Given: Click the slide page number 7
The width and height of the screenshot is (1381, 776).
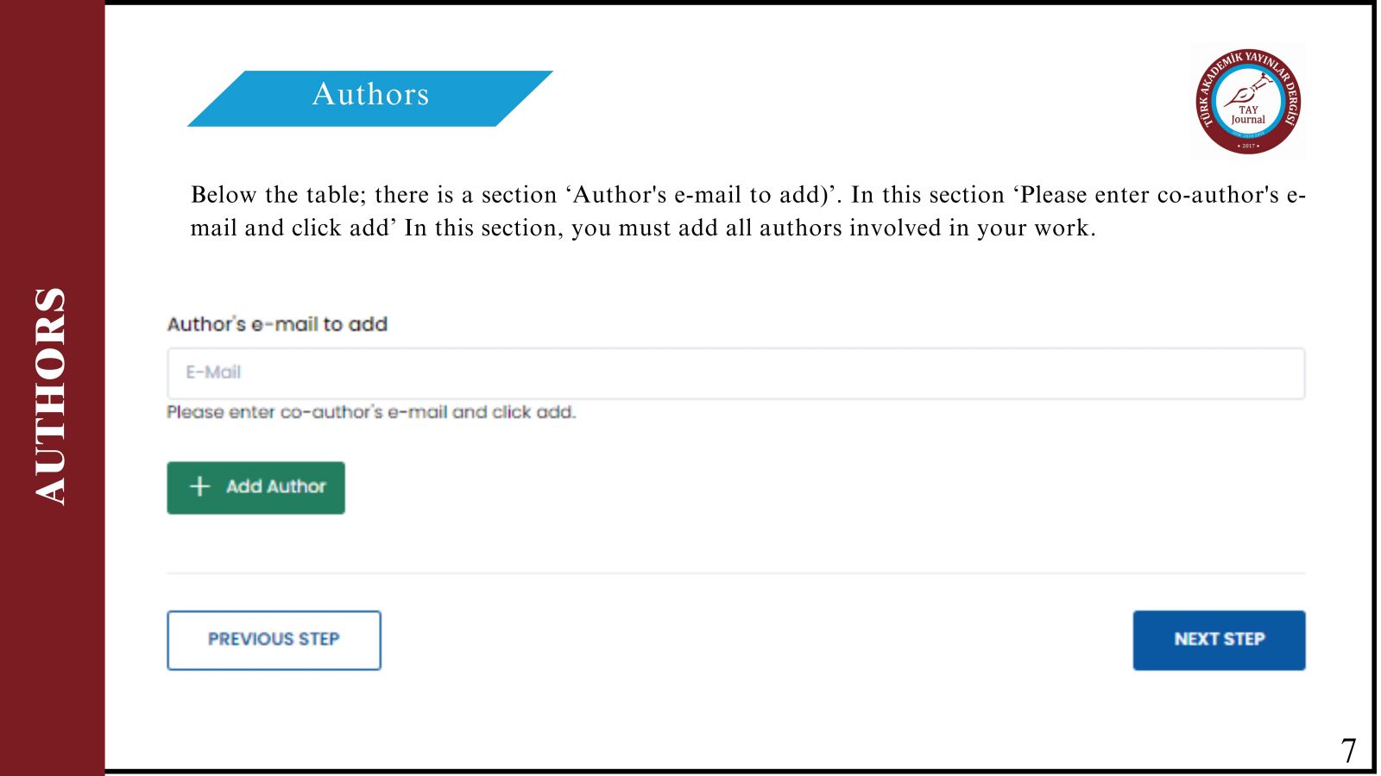Looking at the screenshot, I should pos(1348,750).
